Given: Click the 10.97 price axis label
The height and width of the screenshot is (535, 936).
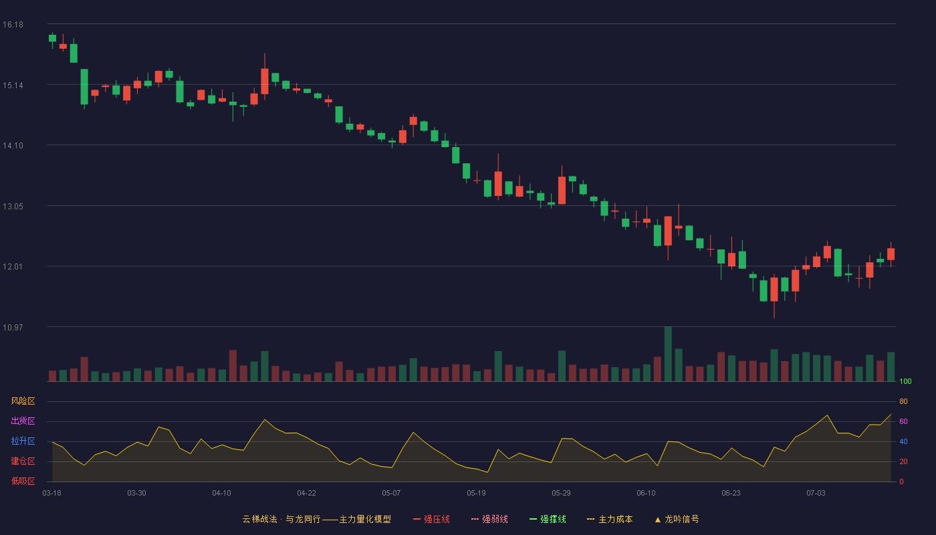Looking at the screenshot, I should click(x=13, y=328).
